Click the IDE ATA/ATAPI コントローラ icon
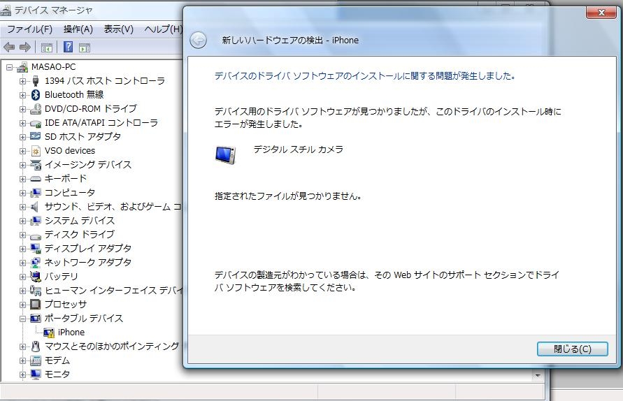The width and height of the screenshot is (623, 401). tap(36, 123)
